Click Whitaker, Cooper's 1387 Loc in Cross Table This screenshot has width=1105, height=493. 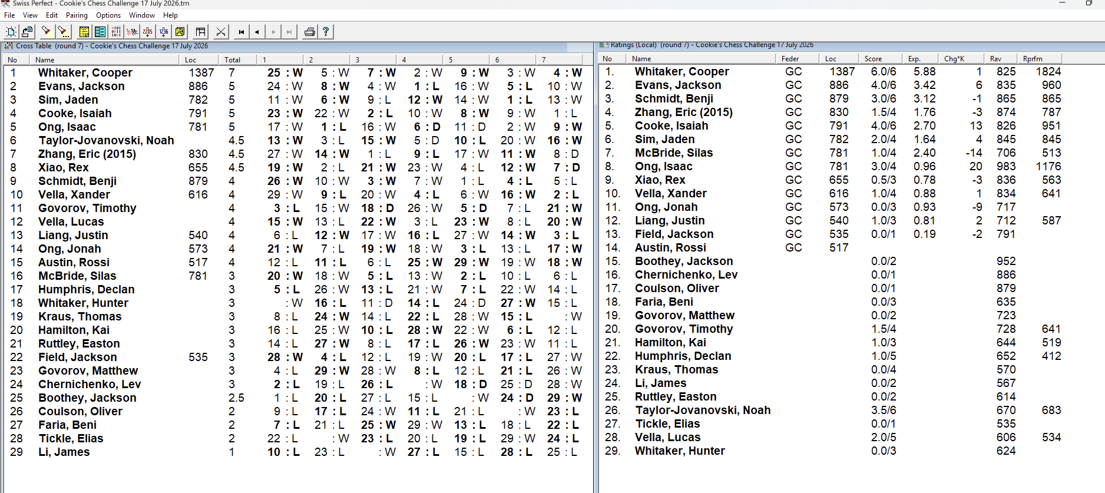pos(201,72)
